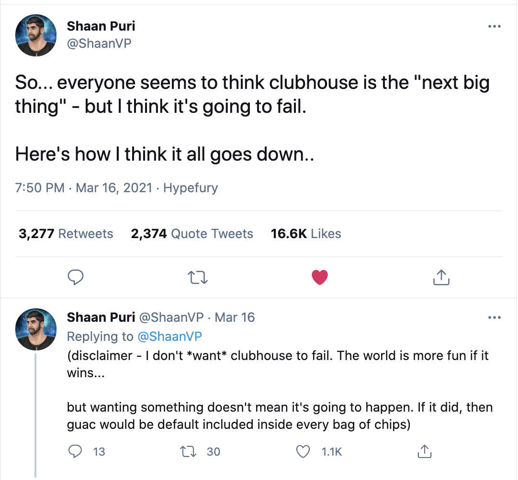View the 2,374 Quote Tweets

coord(192,234)
